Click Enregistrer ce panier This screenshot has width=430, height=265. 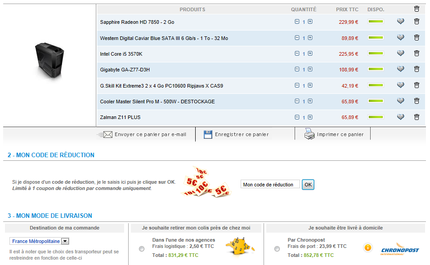coord(236,134)
